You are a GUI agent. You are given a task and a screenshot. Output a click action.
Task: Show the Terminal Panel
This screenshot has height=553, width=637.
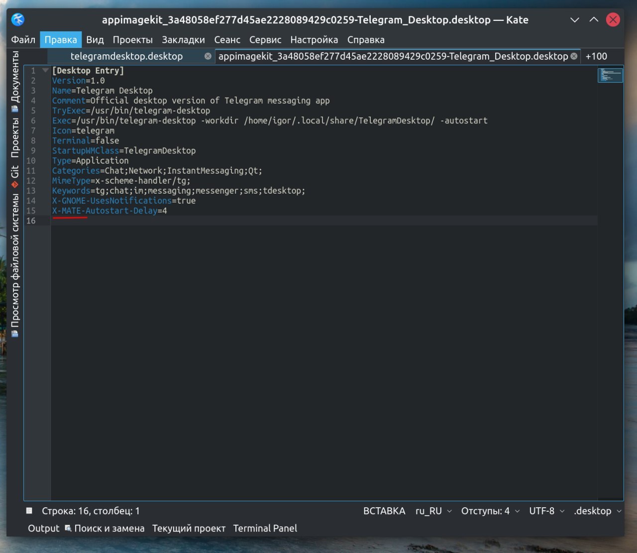(x=265, y=528)
